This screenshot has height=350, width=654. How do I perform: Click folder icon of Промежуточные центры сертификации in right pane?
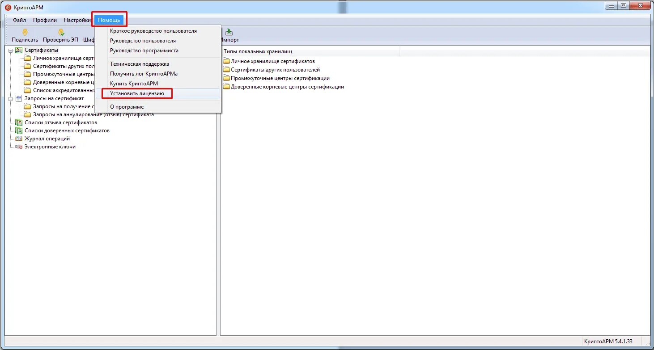pyautogui.click(x=226, y=78)
